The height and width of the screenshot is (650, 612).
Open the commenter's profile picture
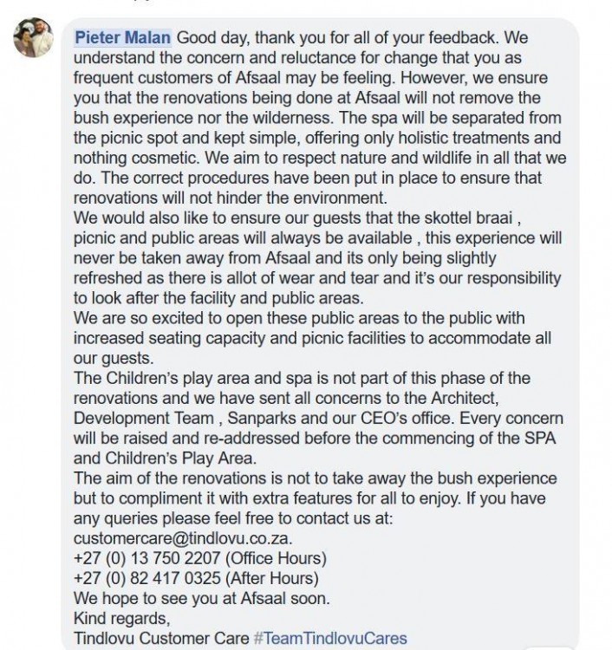(34, 38)
